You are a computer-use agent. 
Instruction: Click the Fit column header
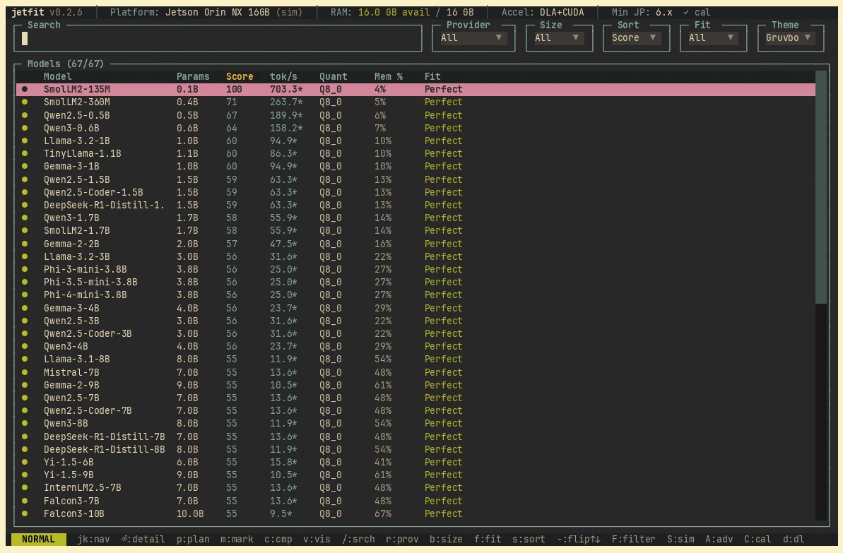(432, 76)
